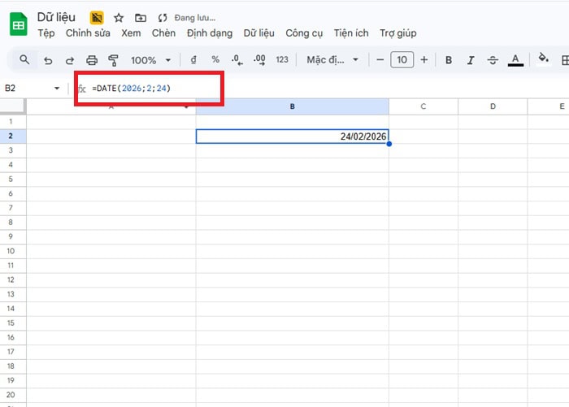Undo the last action
This screenshot has width=569, height=407.
coord(48,59)
